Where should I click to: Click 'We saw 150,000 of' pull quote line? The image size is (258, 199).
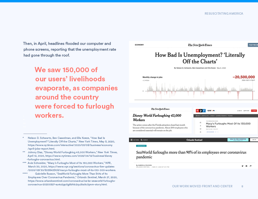point(66,70)
